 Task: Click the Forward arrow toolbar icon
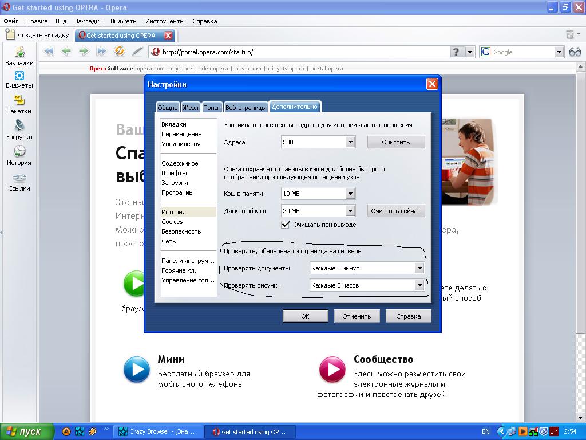84,51
